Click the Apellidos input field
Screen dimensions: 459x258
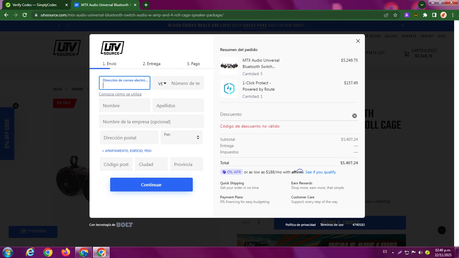tap(178, 105)
